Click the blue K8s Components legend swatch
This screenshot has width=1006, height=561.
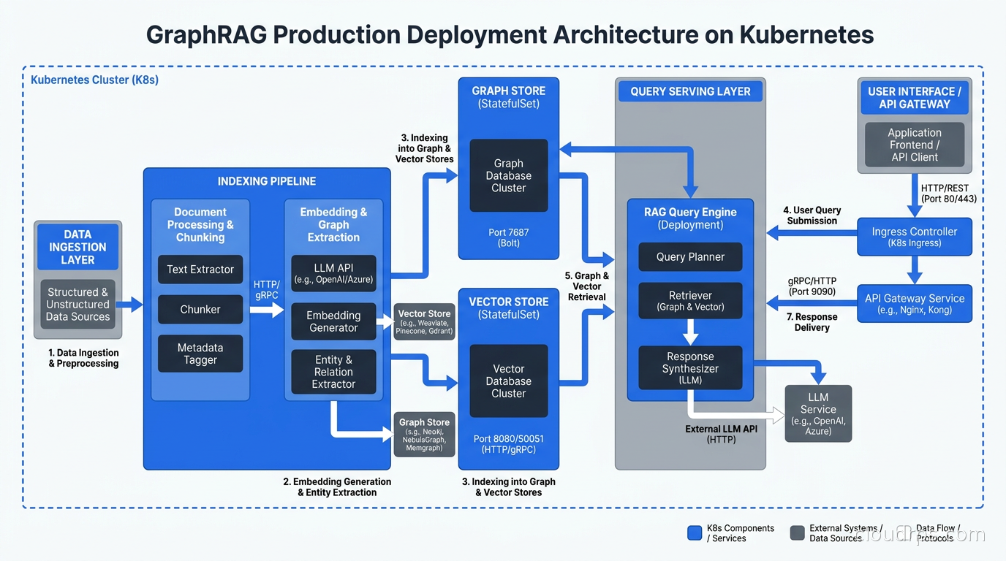coord(695,533)
